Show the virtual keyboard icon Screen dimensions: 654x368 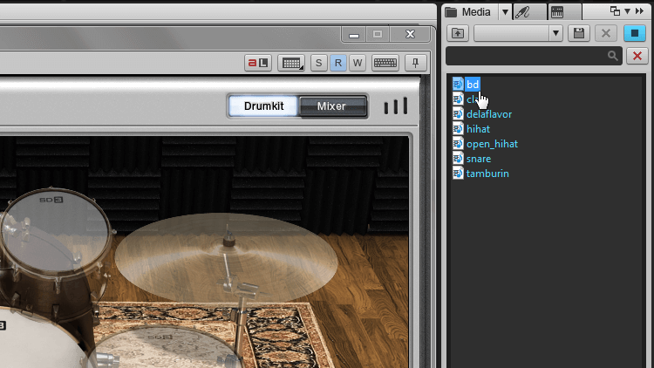[x=385, y=63]
